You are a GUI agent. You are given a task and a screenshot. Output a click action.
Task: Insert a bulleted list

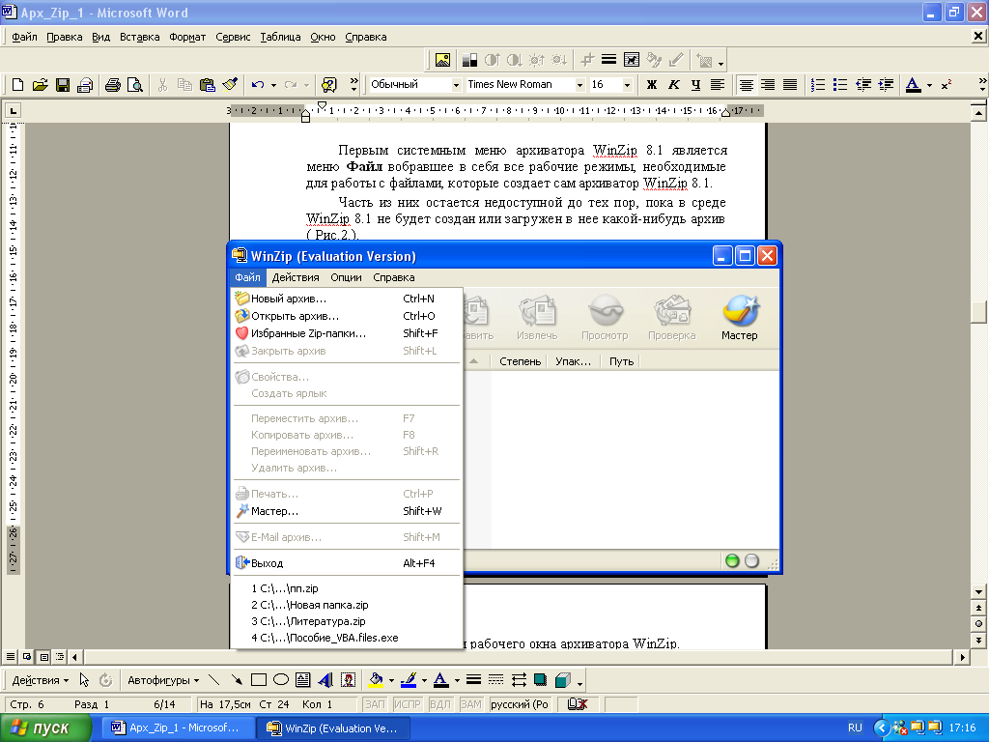pos(840,85)
